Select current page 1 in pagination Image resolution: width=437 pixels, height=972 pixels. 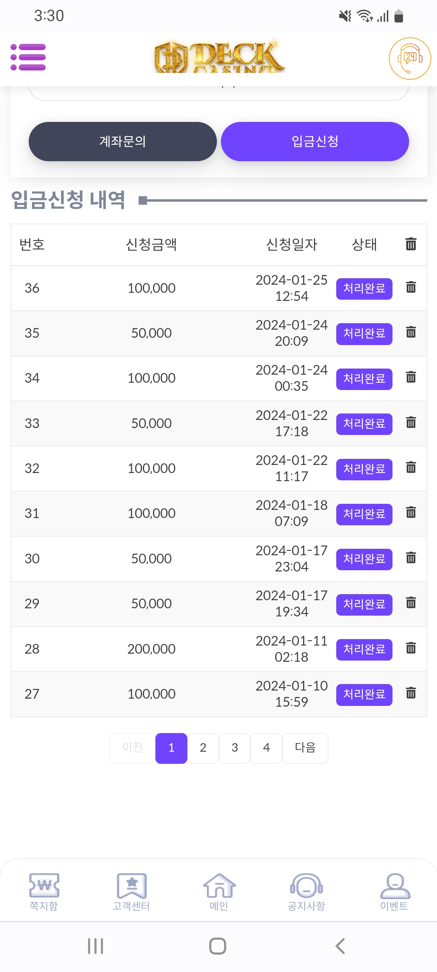(171, 748)
